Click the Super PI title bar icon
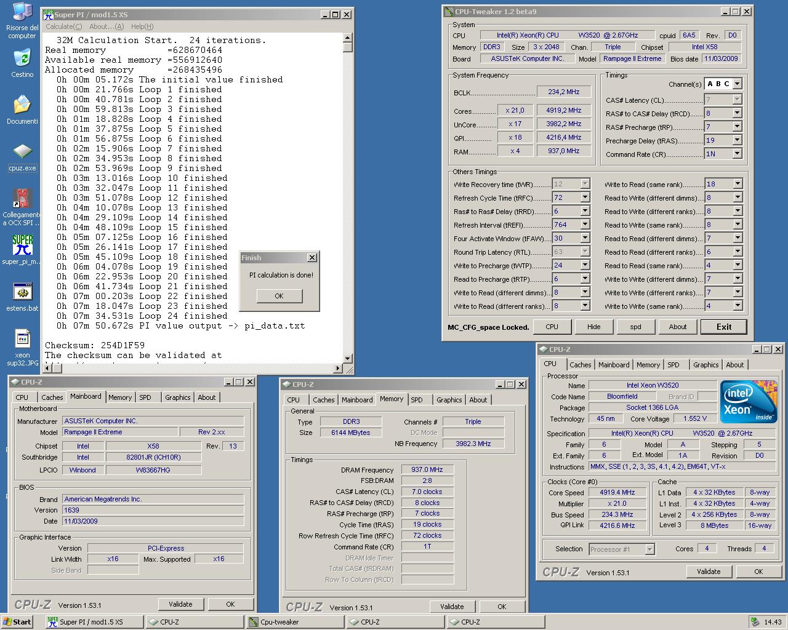788x630 pixels. 48,14
